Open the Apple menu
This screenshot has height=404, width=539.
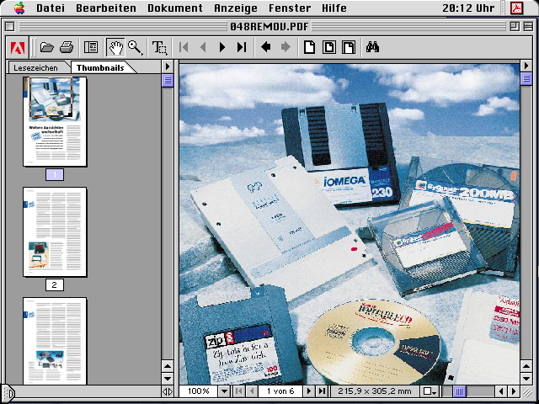click(x=19, y=8)
